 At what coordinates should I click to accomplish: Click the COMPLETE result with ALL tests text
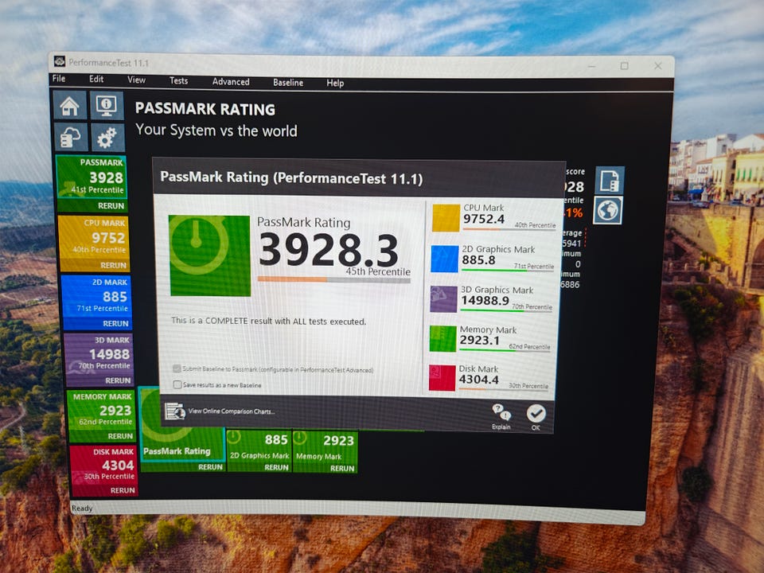pyautogui.click(x=268, y=321)
